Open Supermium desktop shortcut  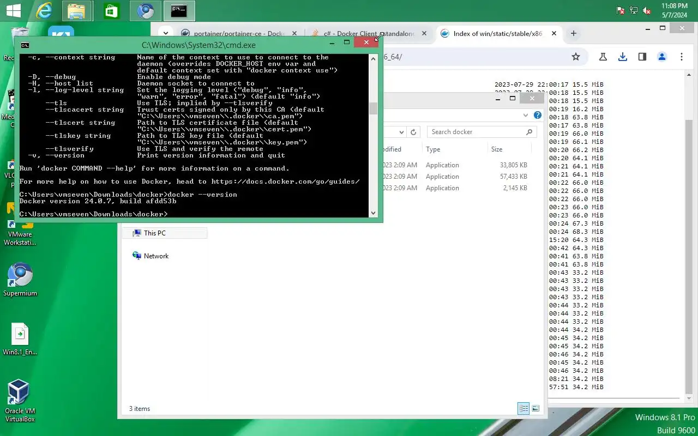click(20, 280)
